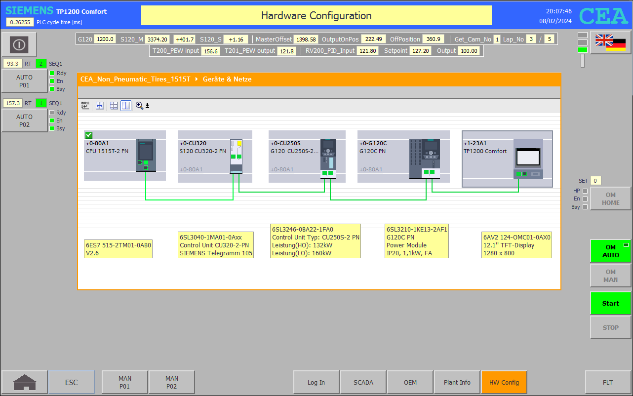The image size is (633, 396).
Task: Click the G120 value field 1200.0
Action: [x=105, y=39]
